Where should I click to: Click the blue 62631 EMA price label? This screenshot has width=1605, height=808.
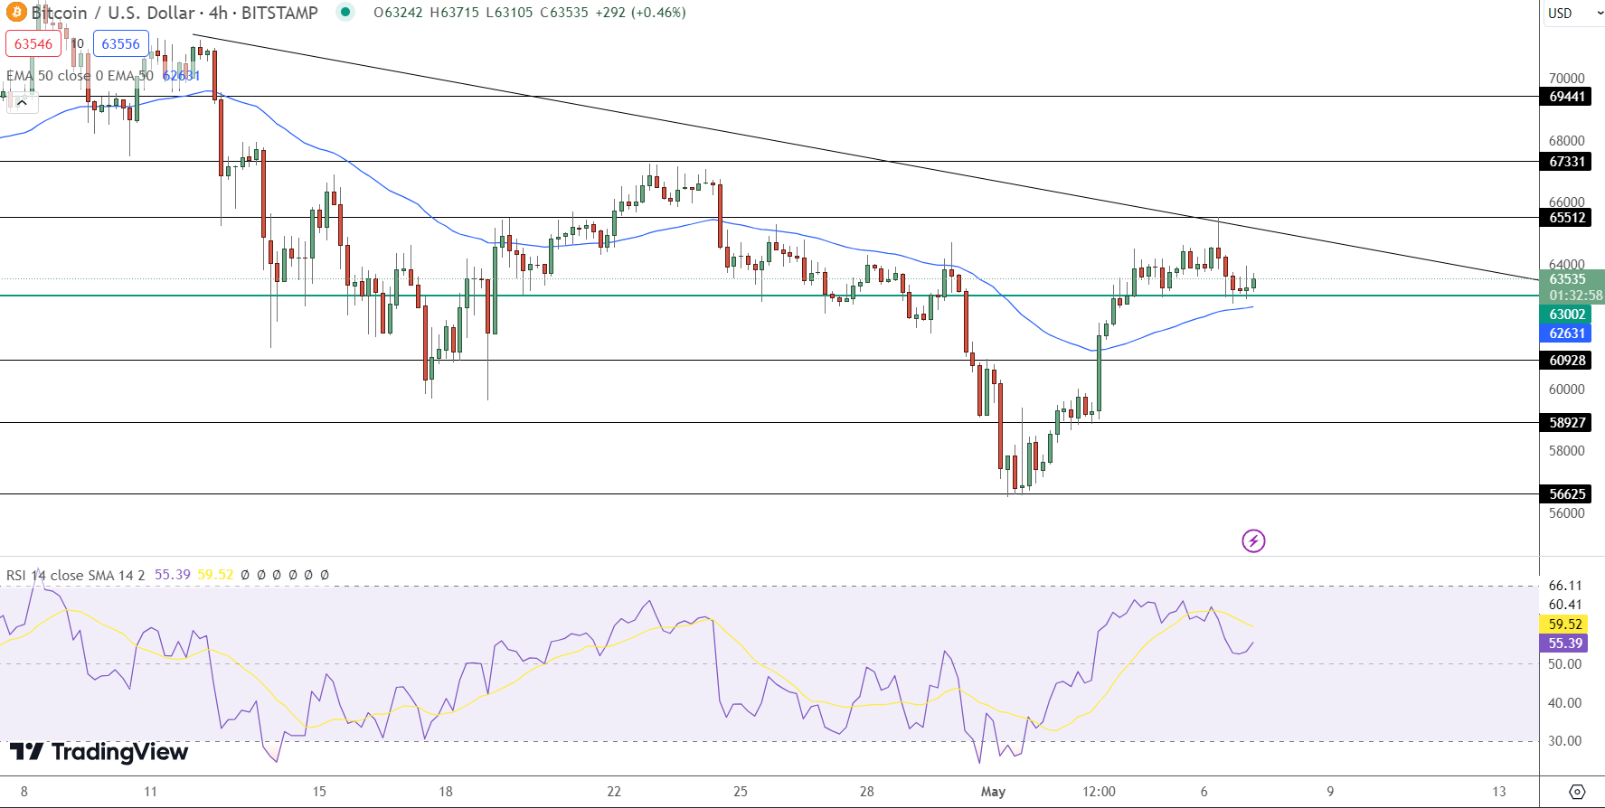click(x=1567, y=334)
